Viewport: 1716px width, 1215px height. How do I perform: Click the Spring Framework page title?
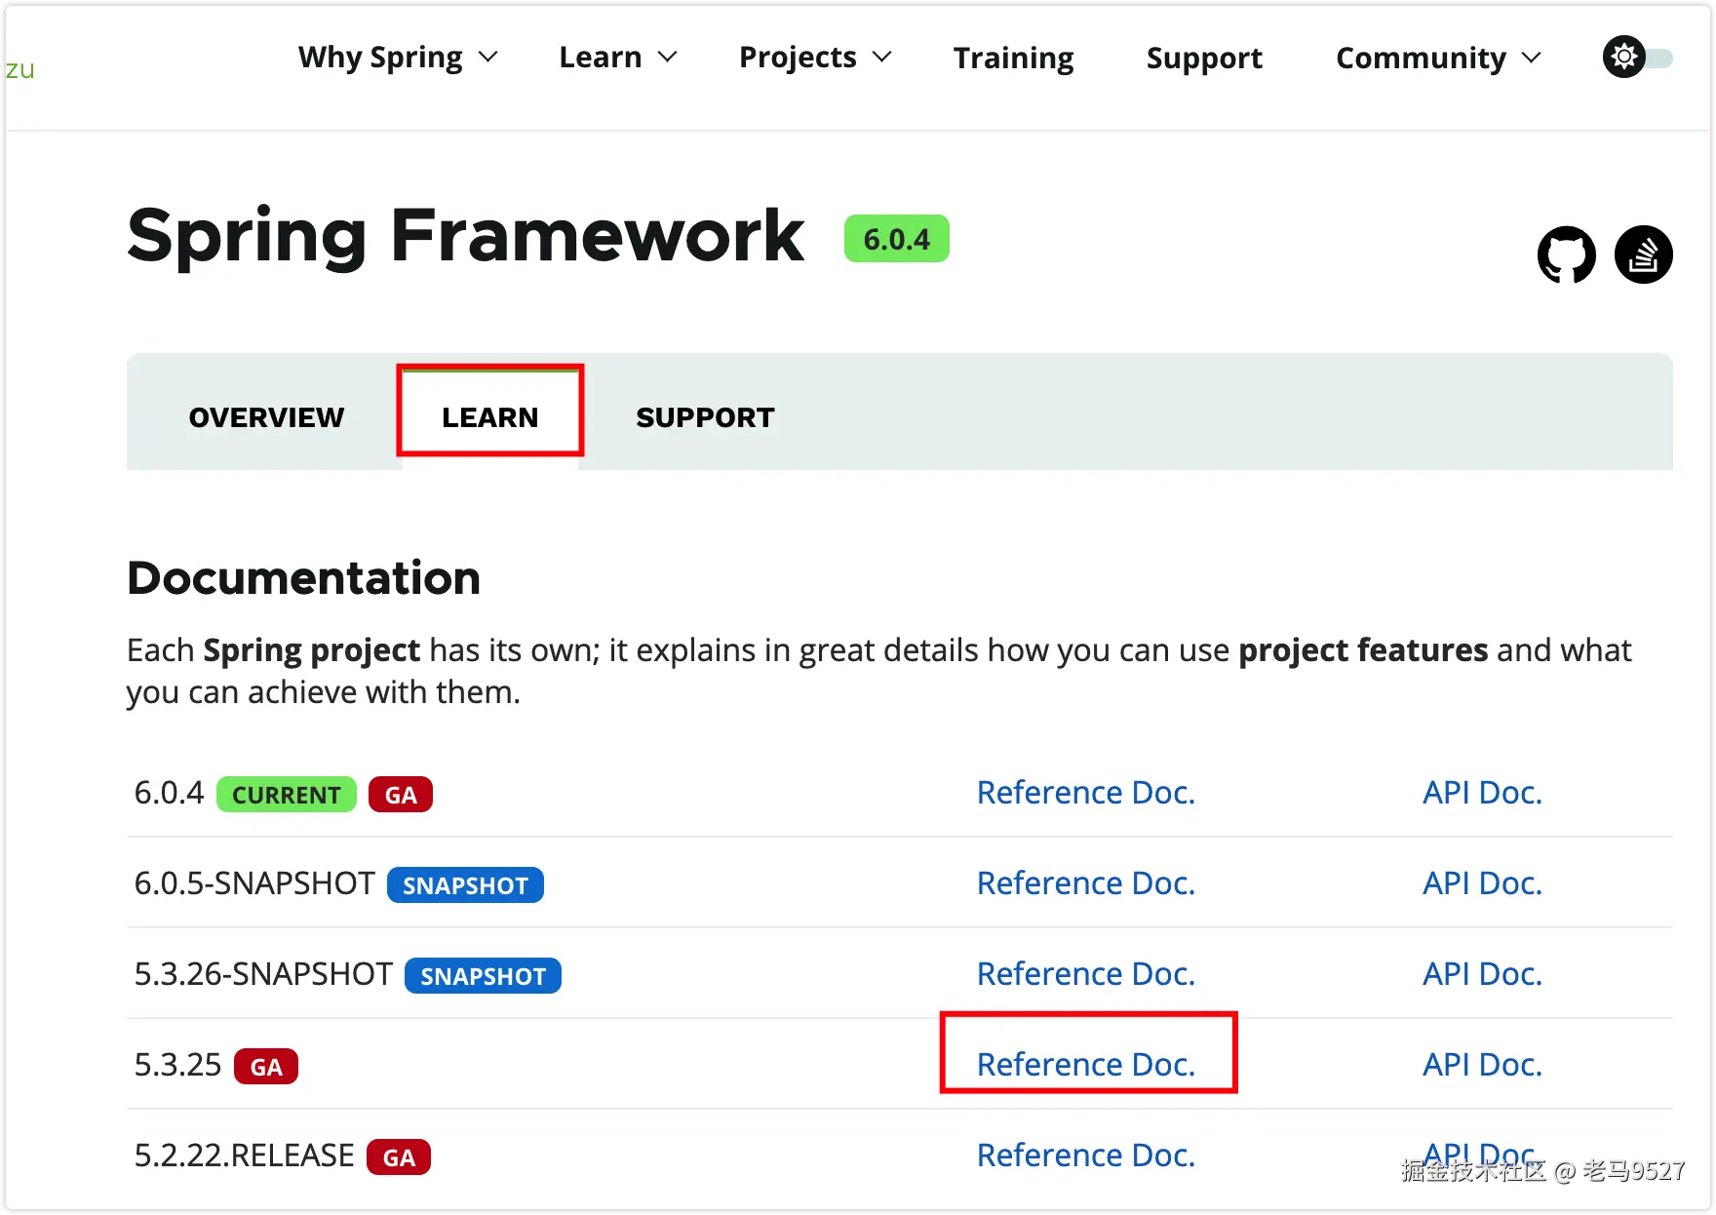(466, 236)
